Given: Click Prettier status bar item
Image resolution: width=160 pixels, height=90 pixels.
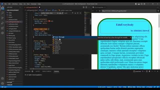Looking at the screenshot, I should pyautogui.click(x=149, y=87).
